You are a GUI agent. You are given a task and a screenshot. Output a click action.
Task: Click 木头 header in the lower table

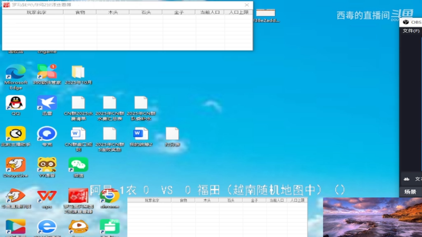(207, 200)
